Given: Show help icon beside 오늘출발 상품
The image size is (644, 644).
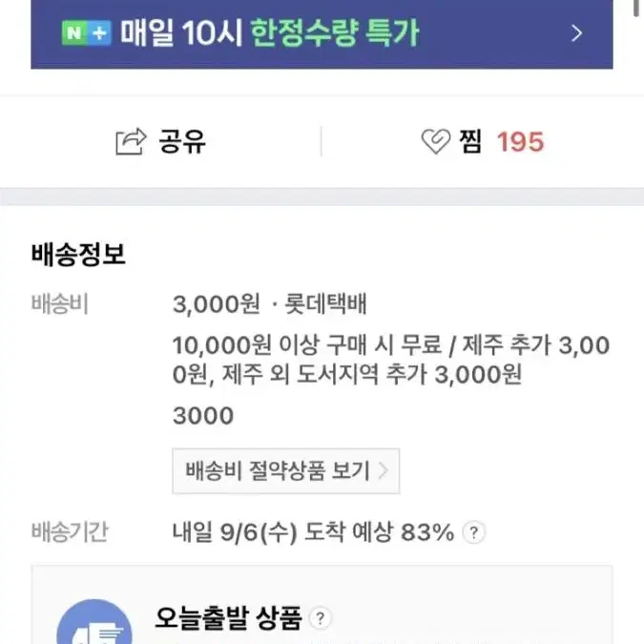Looking at the screenshot, I should [x=320, y=618].
